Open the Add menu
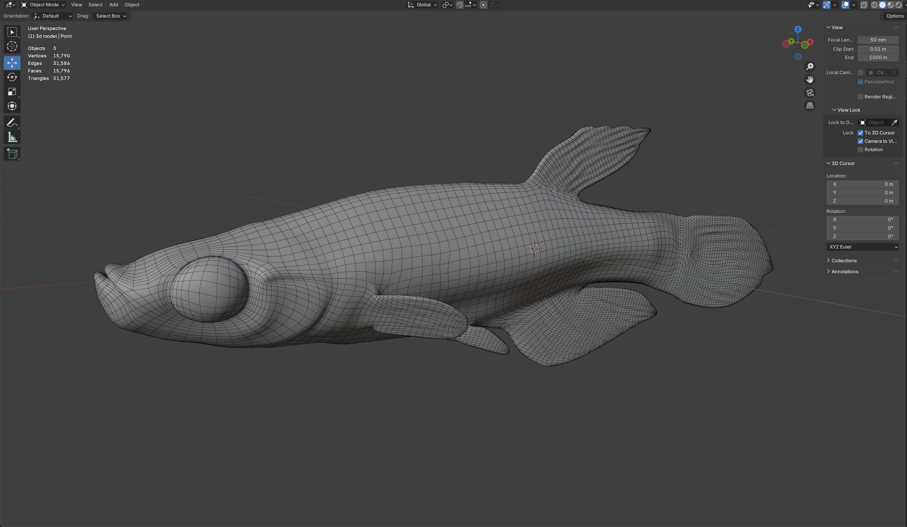This screenshot has width=907, height=527. pyautogui.click(x=113, y=5)
